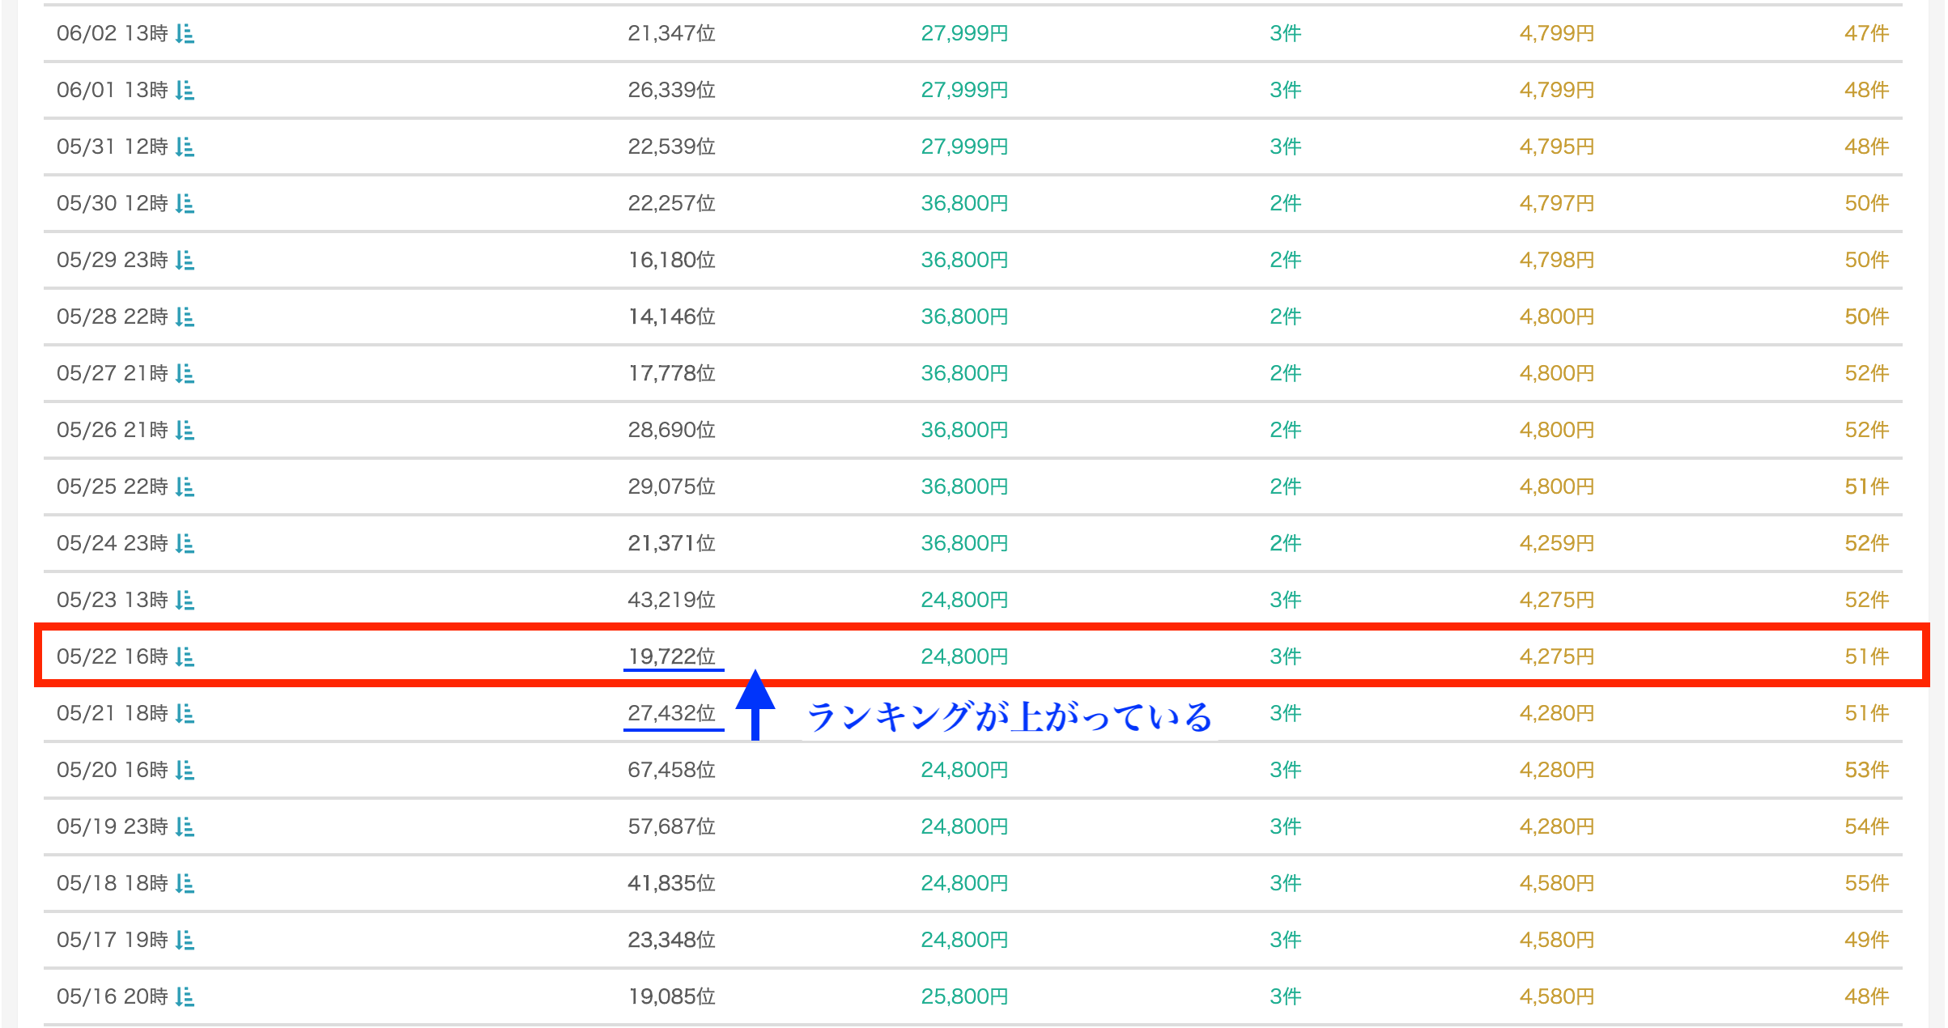Select the 4,795円 price cell
1948x1028 pixels.
[x=1557, y=147]
